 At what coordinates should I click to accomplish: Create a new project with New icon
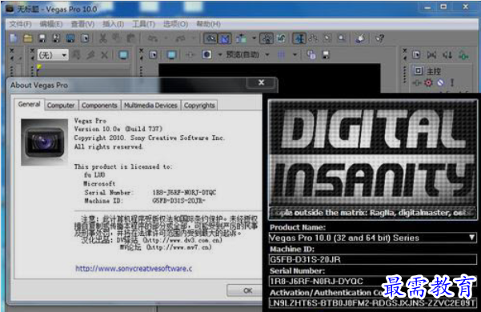14,38
